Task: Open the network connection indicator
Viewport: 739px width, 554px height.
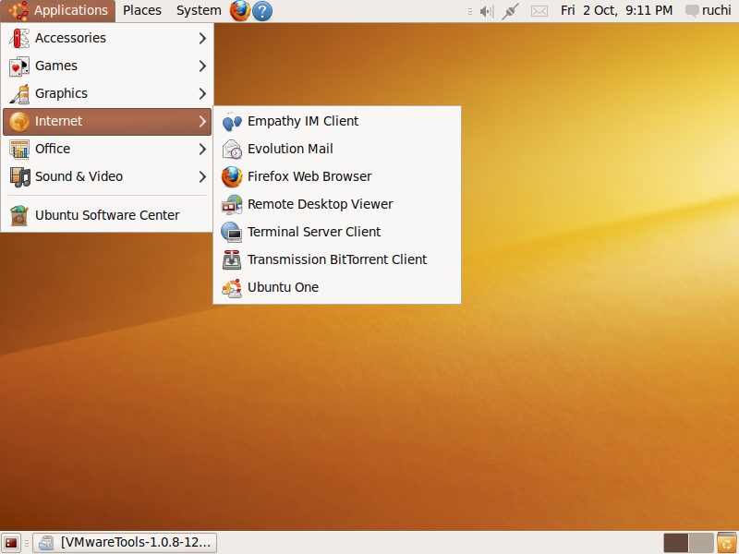Action: pyautogui.click(x=511, y=11)
